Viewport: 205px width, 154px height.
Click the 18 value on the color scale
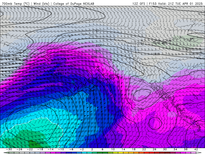pyautogui.click(x=134, y=149)
